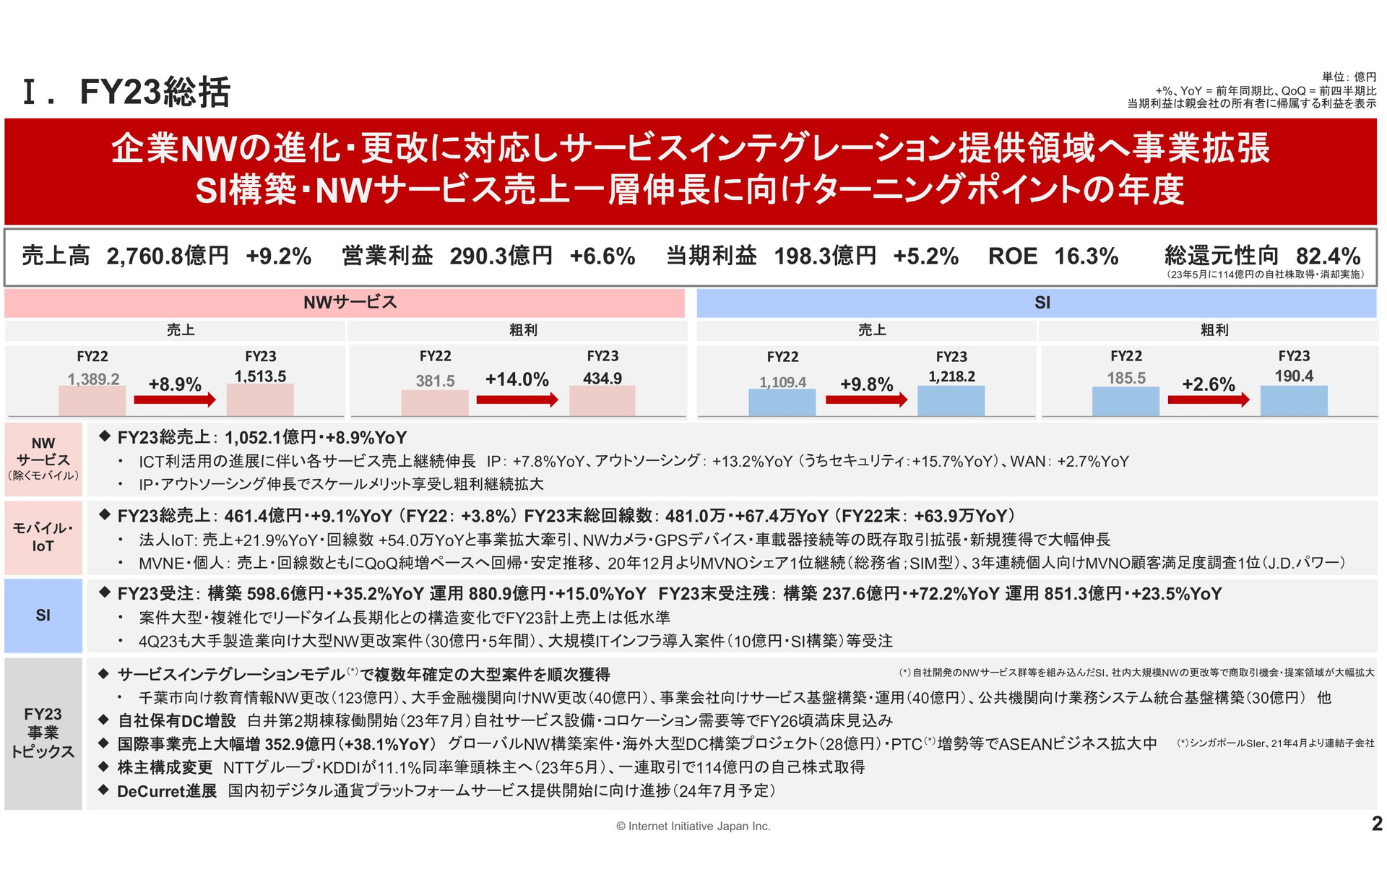This screenshot has width=1387, height=893.
Task: Click the I. FY23総括 slide title
Action: click(x=126, y=92)
